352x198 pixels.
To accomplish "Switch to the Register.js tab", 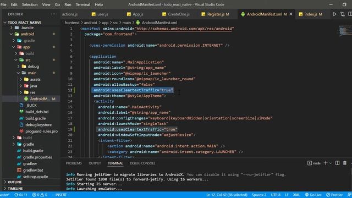I will (215, 14).
